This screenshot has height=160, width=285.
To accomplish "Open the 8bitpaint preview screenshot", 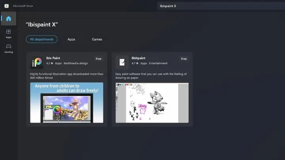I will (x=152, y=103).
